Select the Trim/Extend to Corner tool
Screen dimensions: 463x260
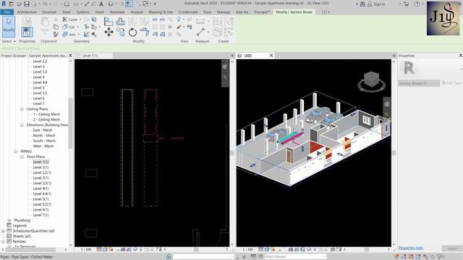pyautogui.click(x=145, y=32)
